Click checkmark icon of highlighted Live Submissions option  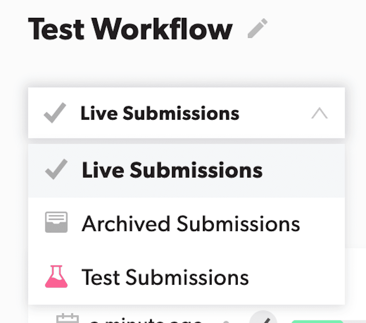pos(56,170)
